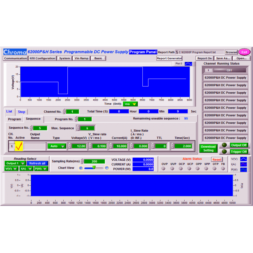This screenshot has height=253, width=253.
Task: Click the OVP alarm indicator
Action: point(164,169)
